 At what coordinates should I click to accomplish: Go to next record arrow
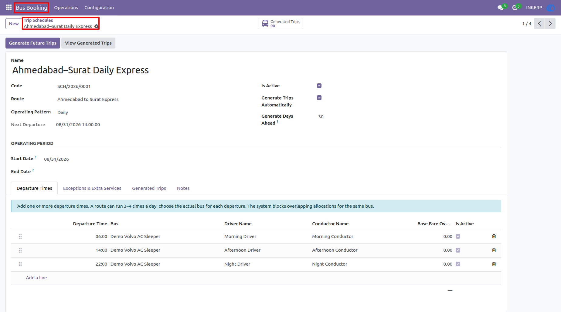(550, 24)
